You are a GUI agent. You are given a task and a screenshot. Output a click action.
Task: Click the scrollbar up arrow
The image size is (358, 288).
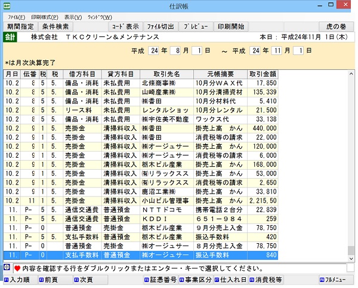(351, 74)
